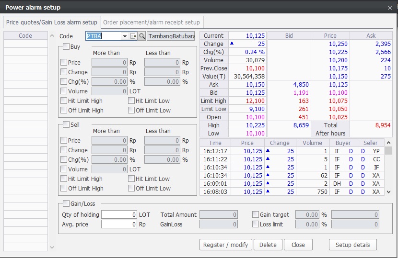Click the PTBA code input field
The width and height of the screenshot is (398, 258).
click(104, 36)
